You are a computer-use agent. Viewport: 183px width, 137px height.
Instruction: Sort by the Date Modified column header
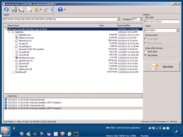pos(129,26)
